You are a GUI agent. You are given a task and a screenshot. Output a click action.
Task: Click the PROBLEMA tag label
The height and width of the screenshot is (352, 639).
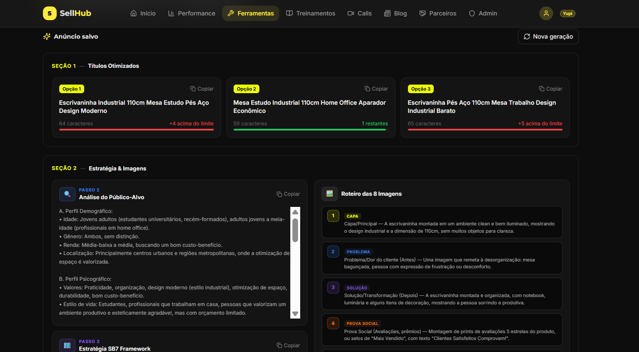pos(358,252)
